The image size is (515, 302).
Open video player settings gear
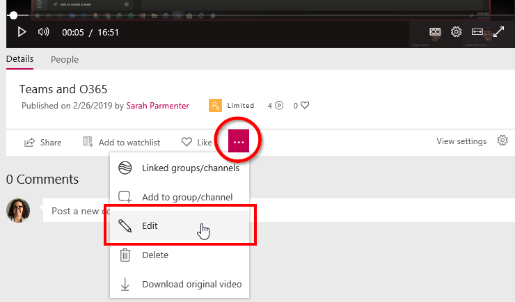pos(457,32)
